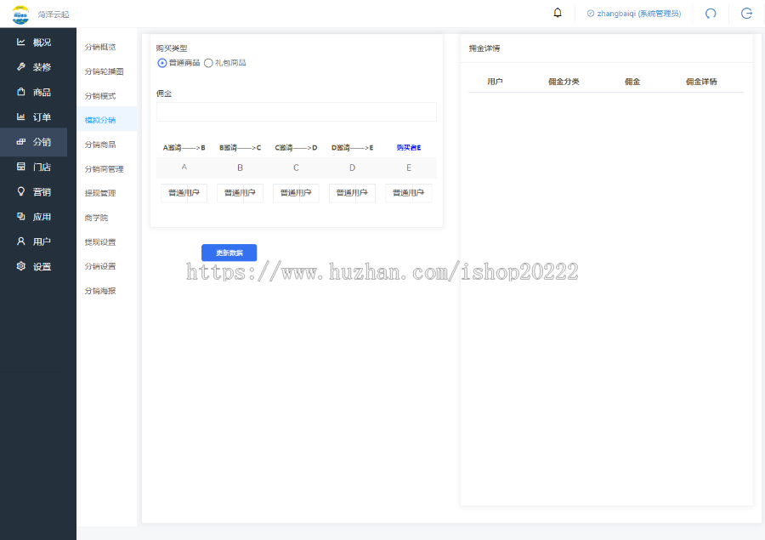Viewport: 765px width, 540px height.
Task: Click the refresh icon in top bar
Action: [711, 13]
